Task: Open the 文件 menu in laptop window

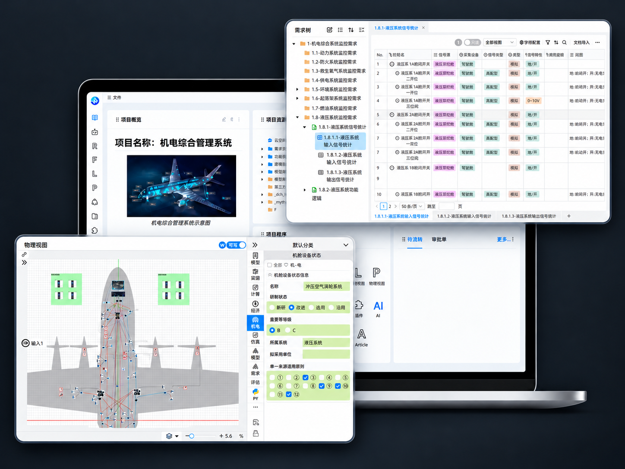Action: 114,98
